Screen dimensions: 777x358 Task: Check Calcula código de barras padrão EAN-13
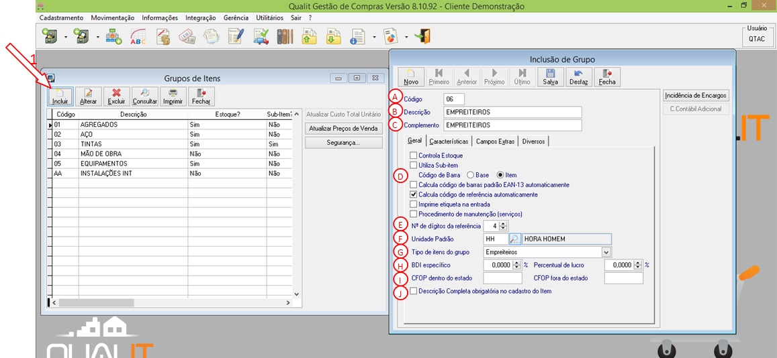coord(413,184)
